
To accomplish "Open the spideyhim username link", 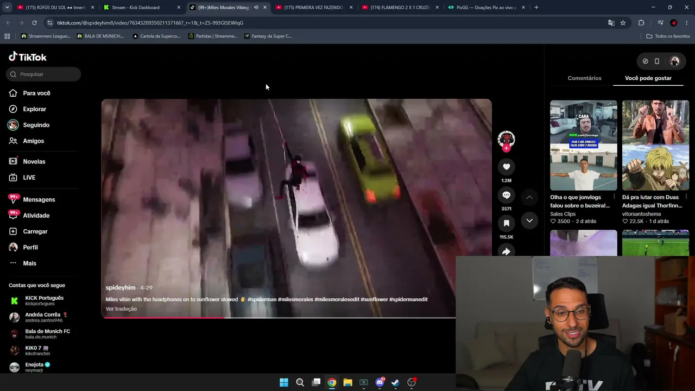I will pyautogui.click(x=121, y=288).
